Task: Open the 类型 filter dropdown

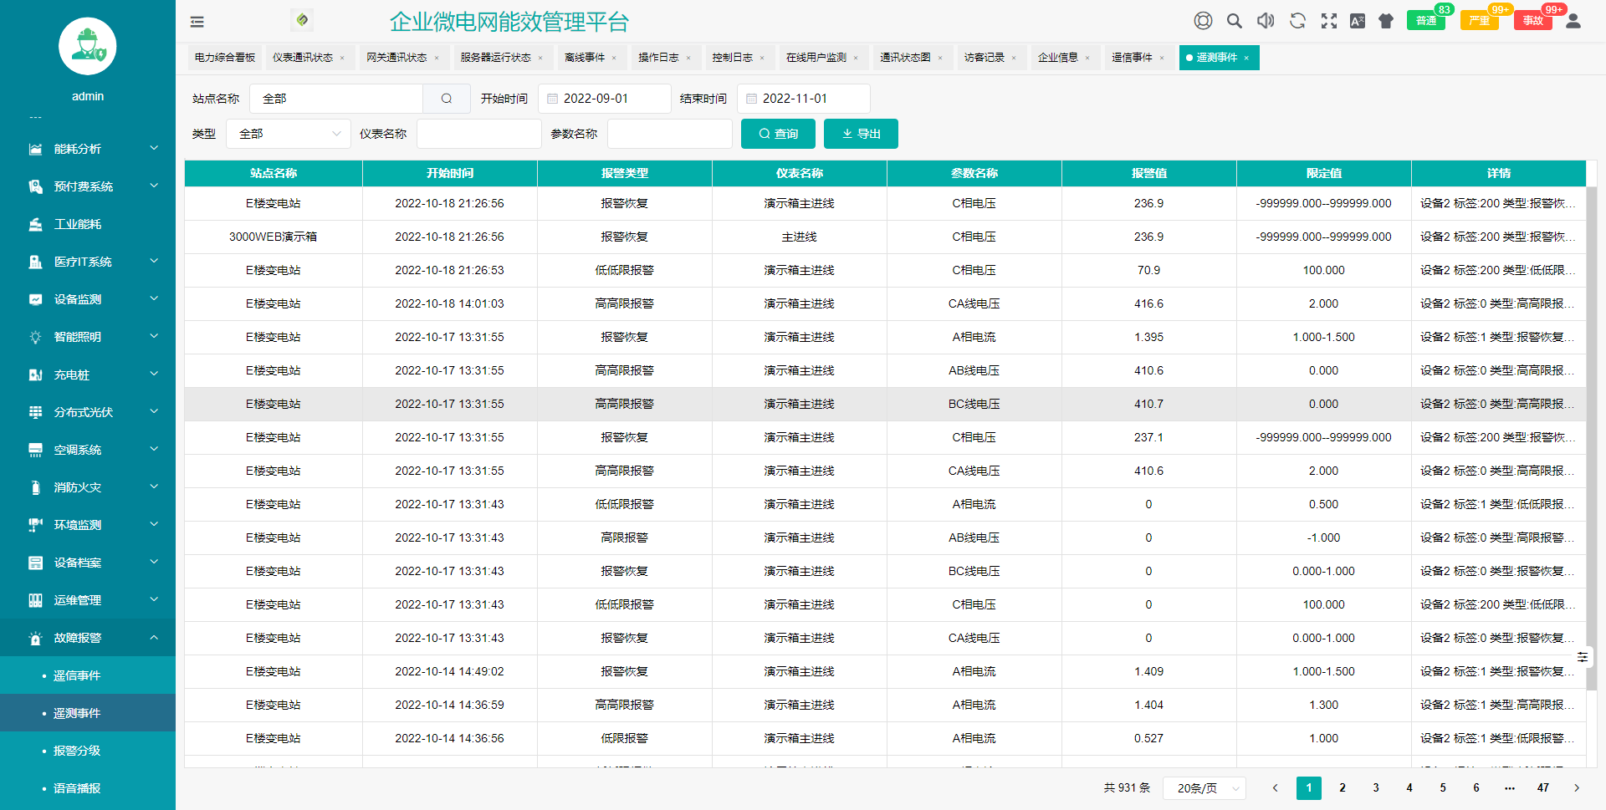Action: [x=289, y=133]
